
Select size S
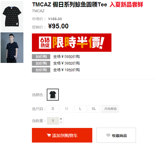tap(53, 109)
